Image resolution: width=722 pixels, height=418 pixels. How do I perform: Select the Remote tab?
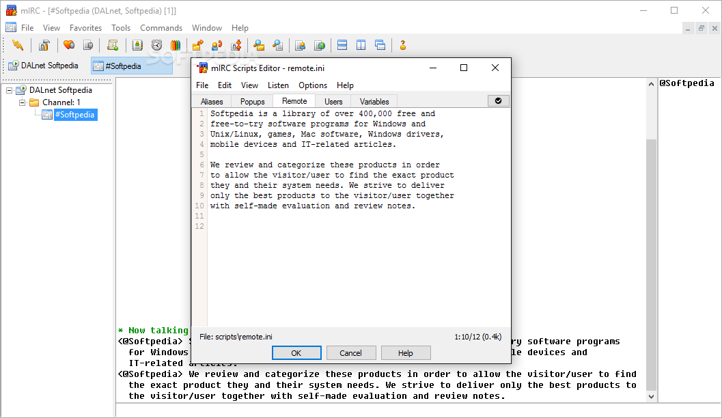(294, 101)
